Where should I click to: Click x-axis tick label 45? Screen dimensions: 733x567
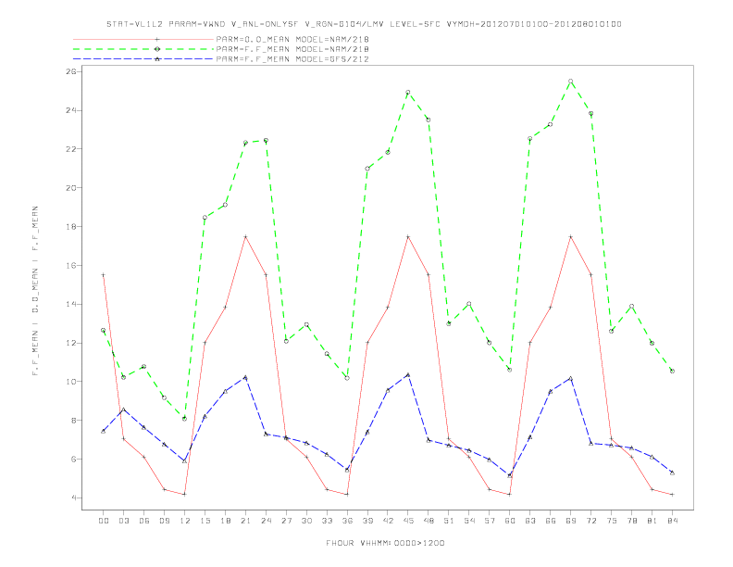pos(408,521)
